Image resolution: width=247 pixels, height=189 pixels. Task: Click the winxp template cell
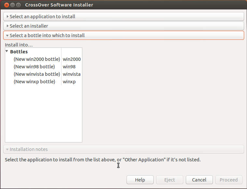tap(69, 82)
